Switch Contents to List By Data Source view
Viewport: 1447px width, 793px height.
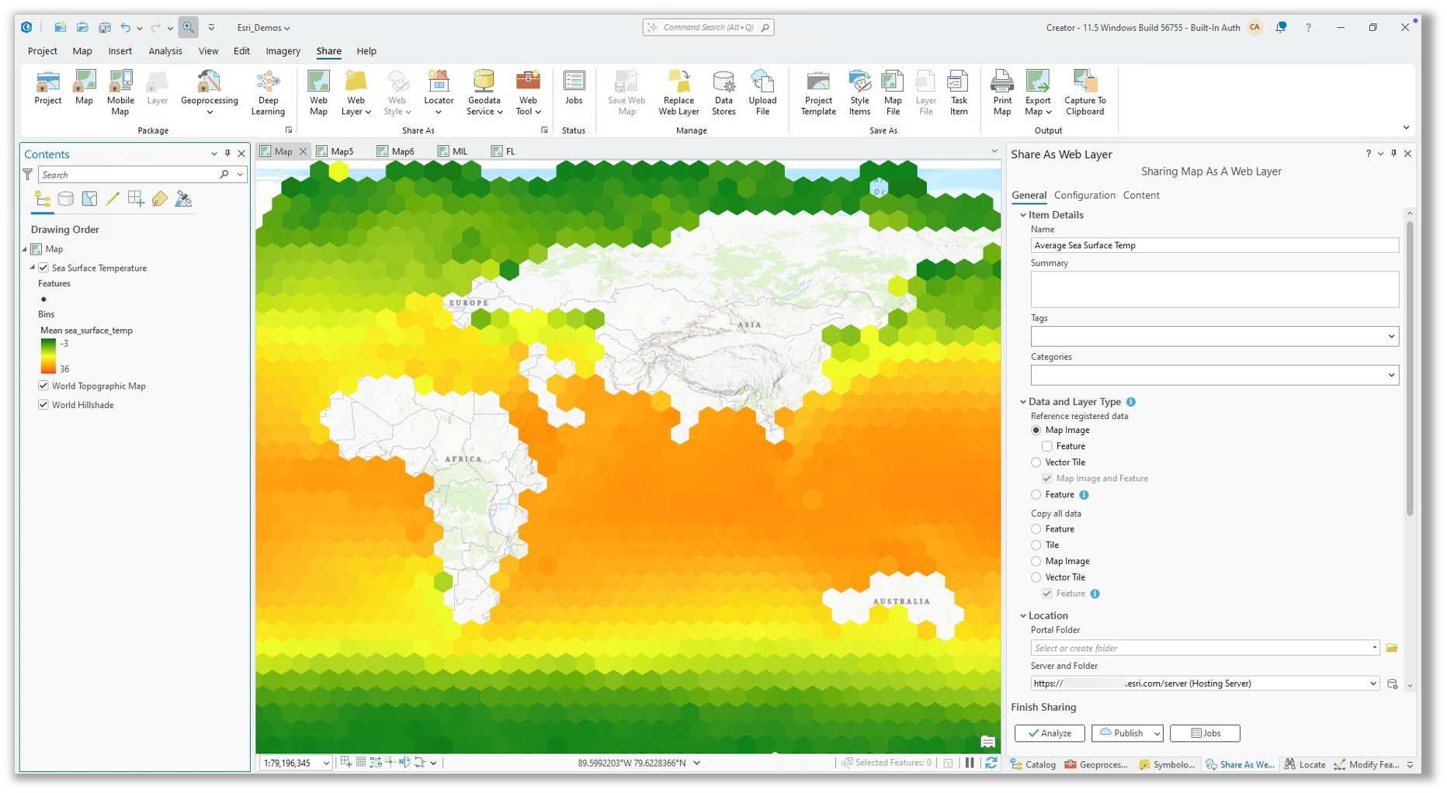tap(65, 199)
